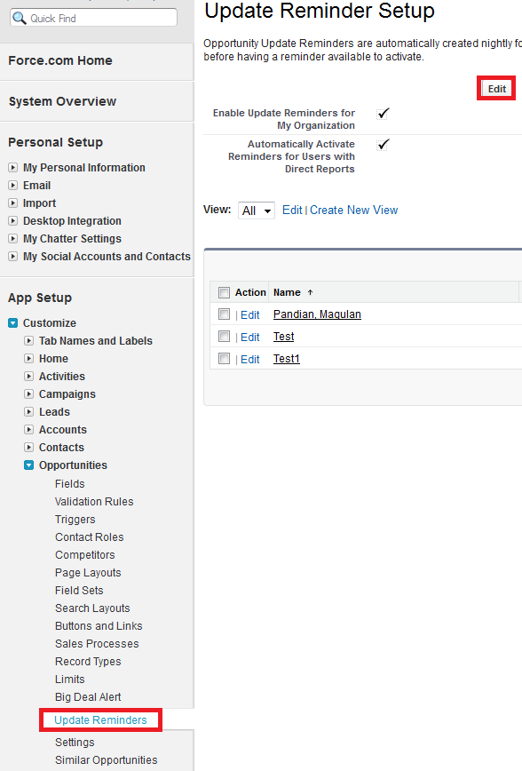This screenshot has width=522, height=771.
Task: Tick the checkbox for Pandian, Magulan
Action: point(224,314)
